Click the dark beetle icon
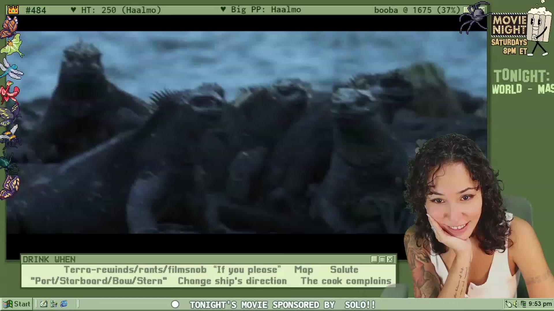This screenshot has width=554, height=311. 9,163
